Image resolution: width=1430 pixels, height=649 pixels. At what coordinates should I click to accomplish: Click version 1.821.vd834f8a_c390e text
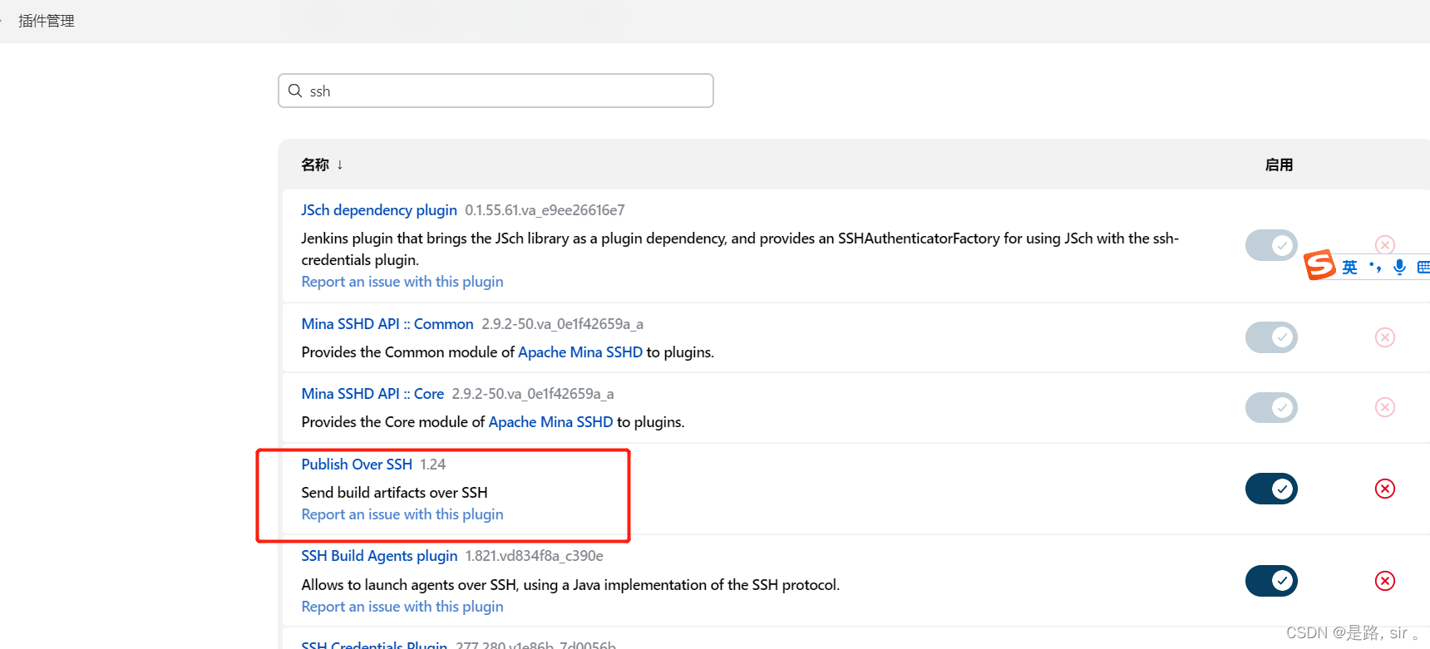pos(535,556)
